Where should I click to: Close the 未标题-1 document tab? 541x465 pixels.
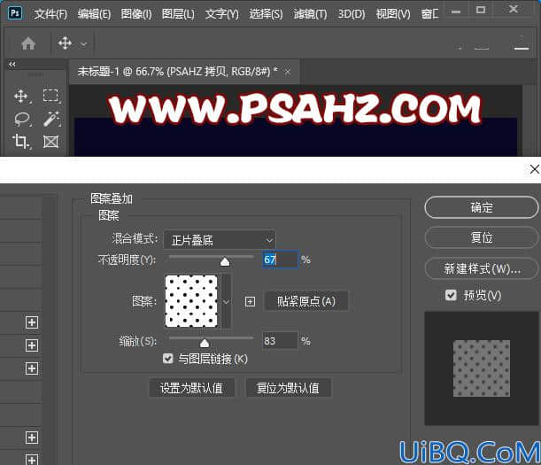[x=288, y=72]
